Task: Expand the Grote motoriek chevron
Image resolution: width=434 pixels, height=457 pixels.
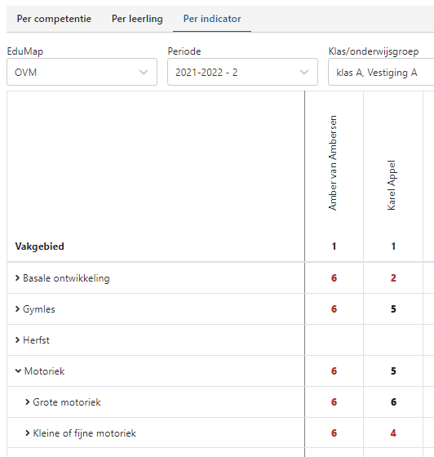Action: pos(28,402)
